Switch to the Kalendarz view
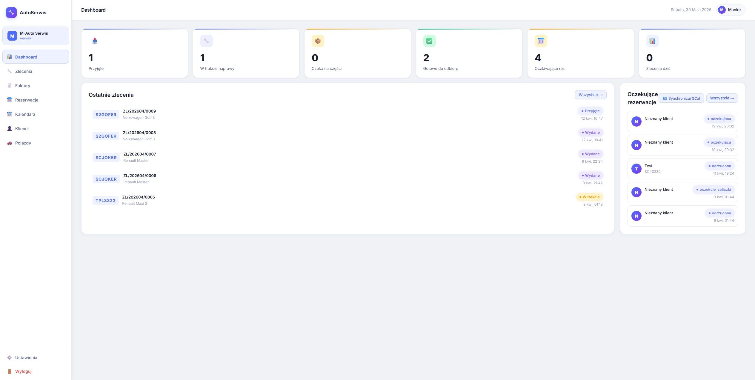 (36, 114)
